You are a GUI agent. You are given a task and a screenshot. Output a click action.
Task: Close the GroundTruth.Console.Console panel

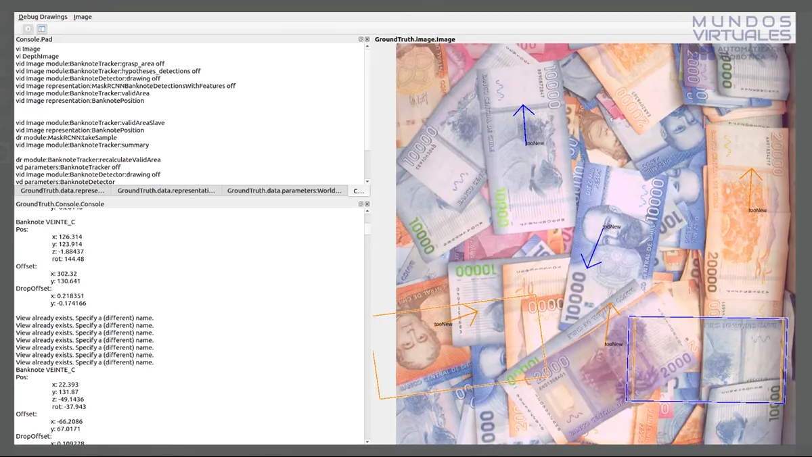pyautogui.click(x=367, y=203)
